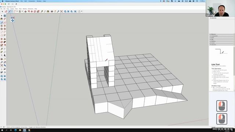Expand the Scenes tray panel
235x132 pixels.
point(221,43)
